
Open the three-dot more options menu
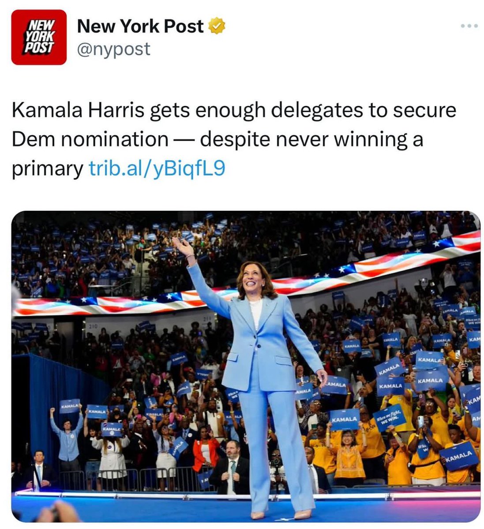[469, 26]
